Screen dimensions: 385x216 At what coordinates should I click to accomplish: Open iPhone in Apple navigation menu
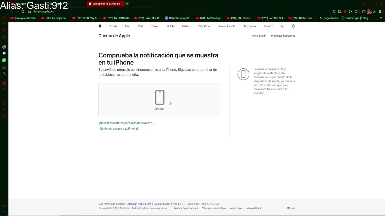pos(155,26)
